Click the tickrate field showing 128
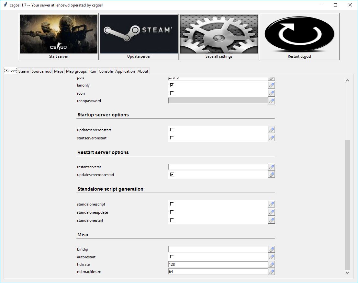358x283 pixels. click(218, 265)
